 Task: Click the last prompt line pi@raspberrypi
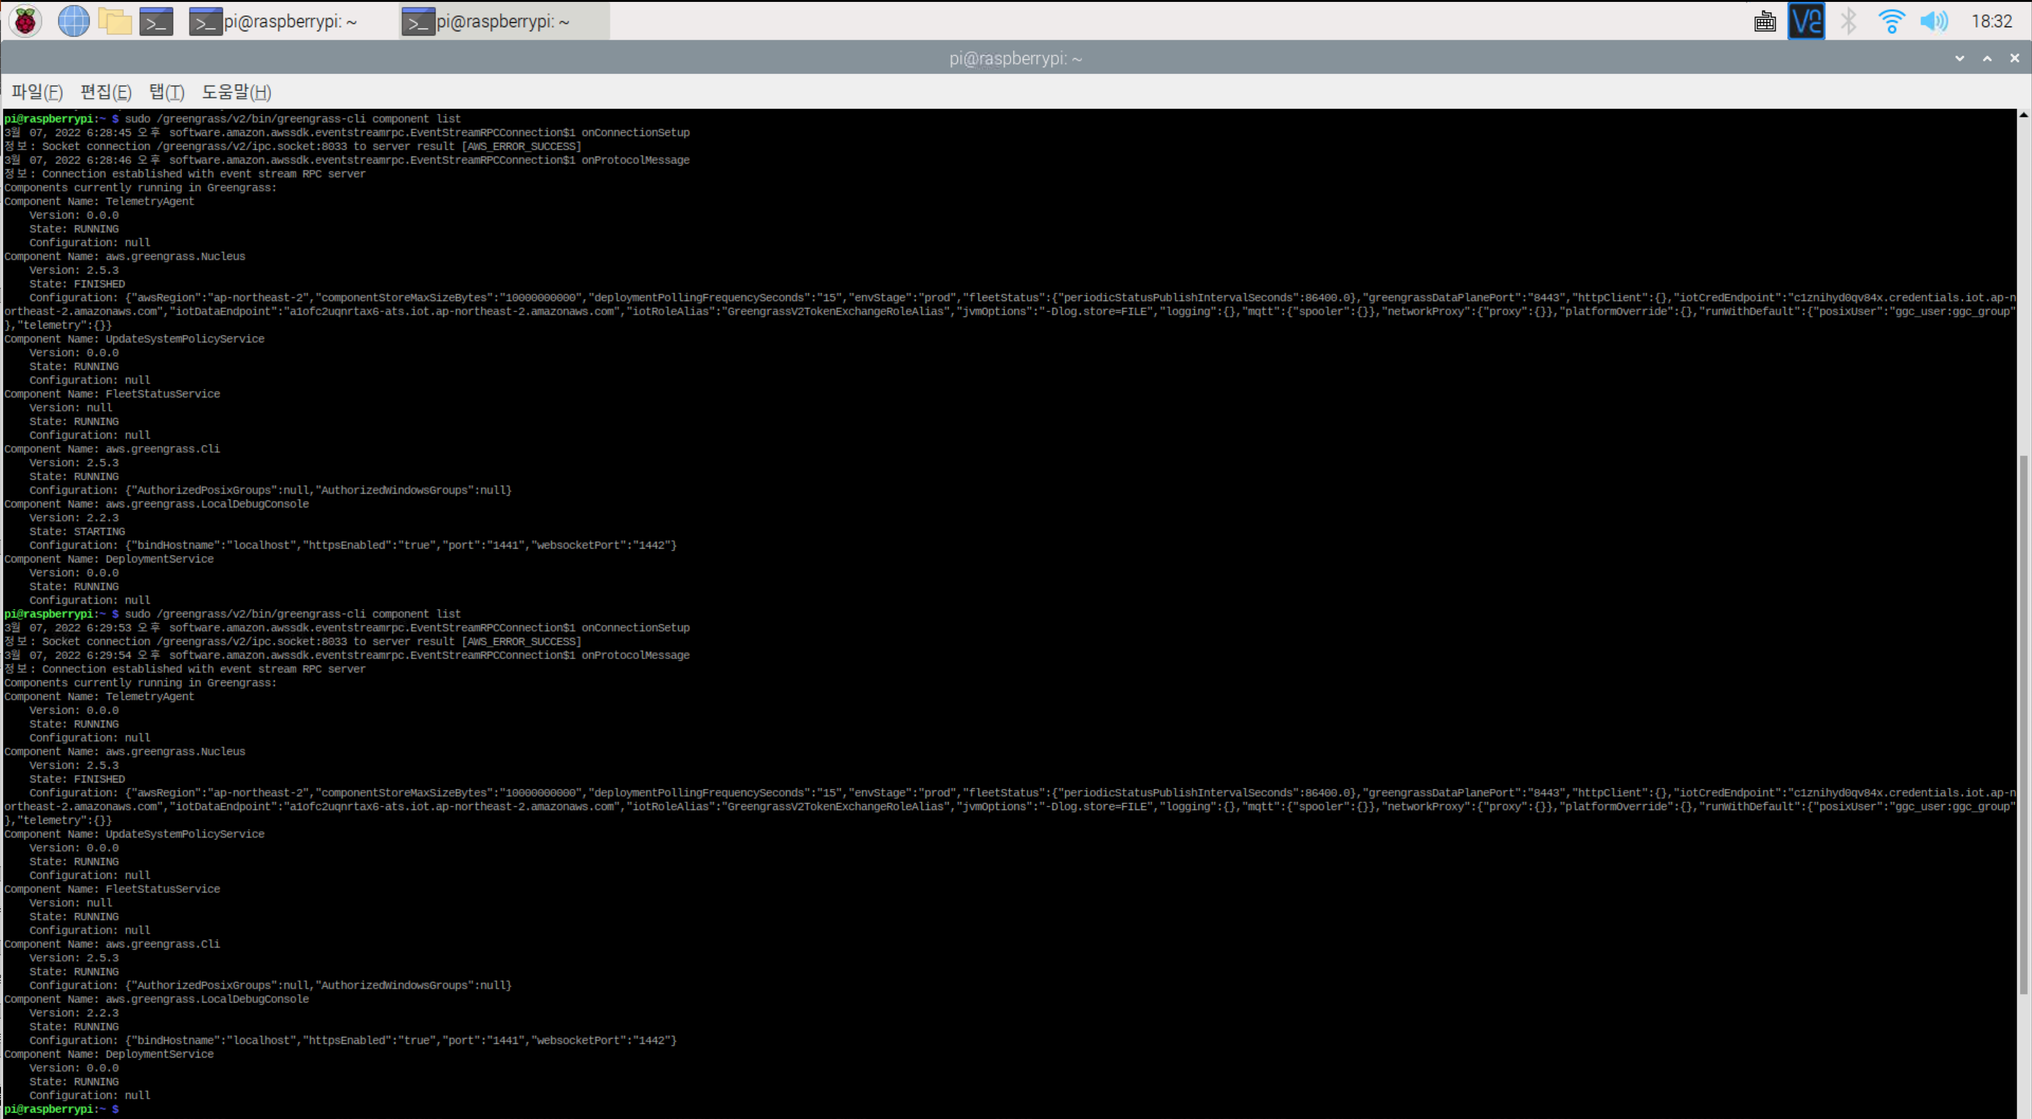pyautogui.click(x=62, y=1109)
